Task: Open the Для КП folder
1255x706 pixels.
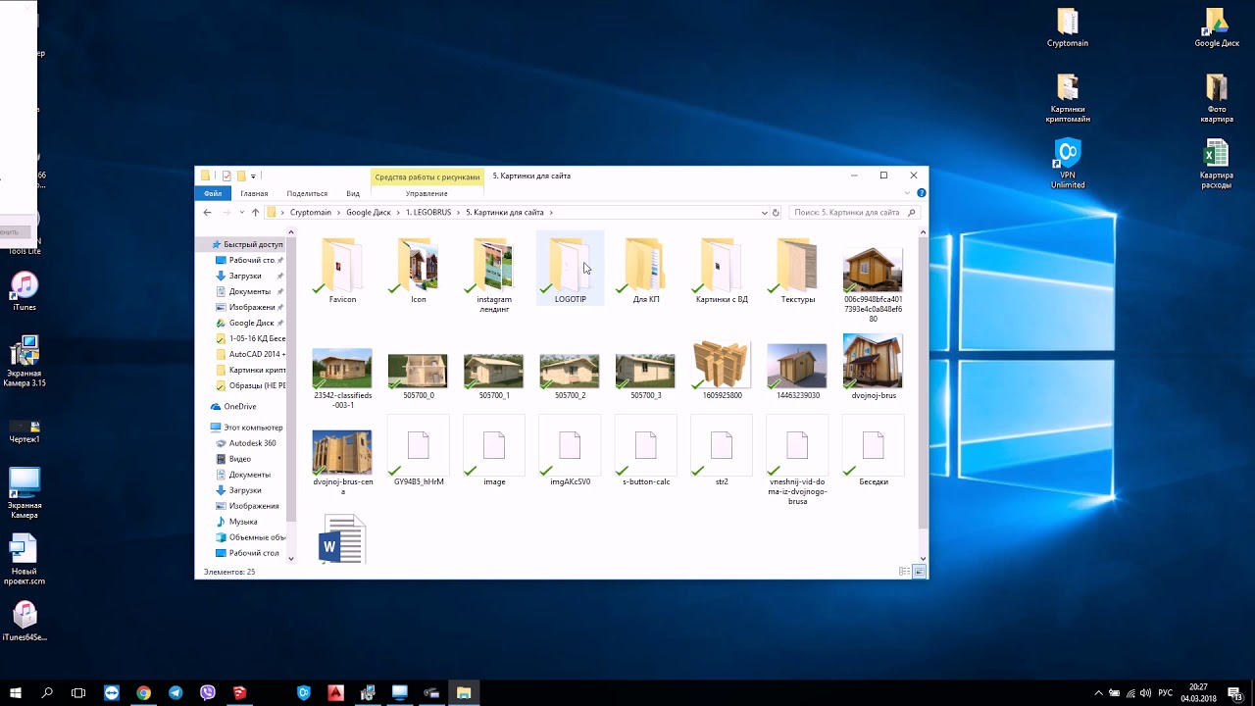Action: pyautogui.click(x=645, y=270)
